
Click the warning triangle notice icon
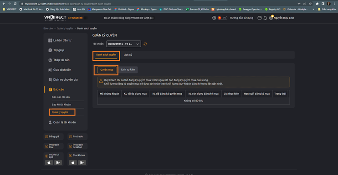[101, 81]
